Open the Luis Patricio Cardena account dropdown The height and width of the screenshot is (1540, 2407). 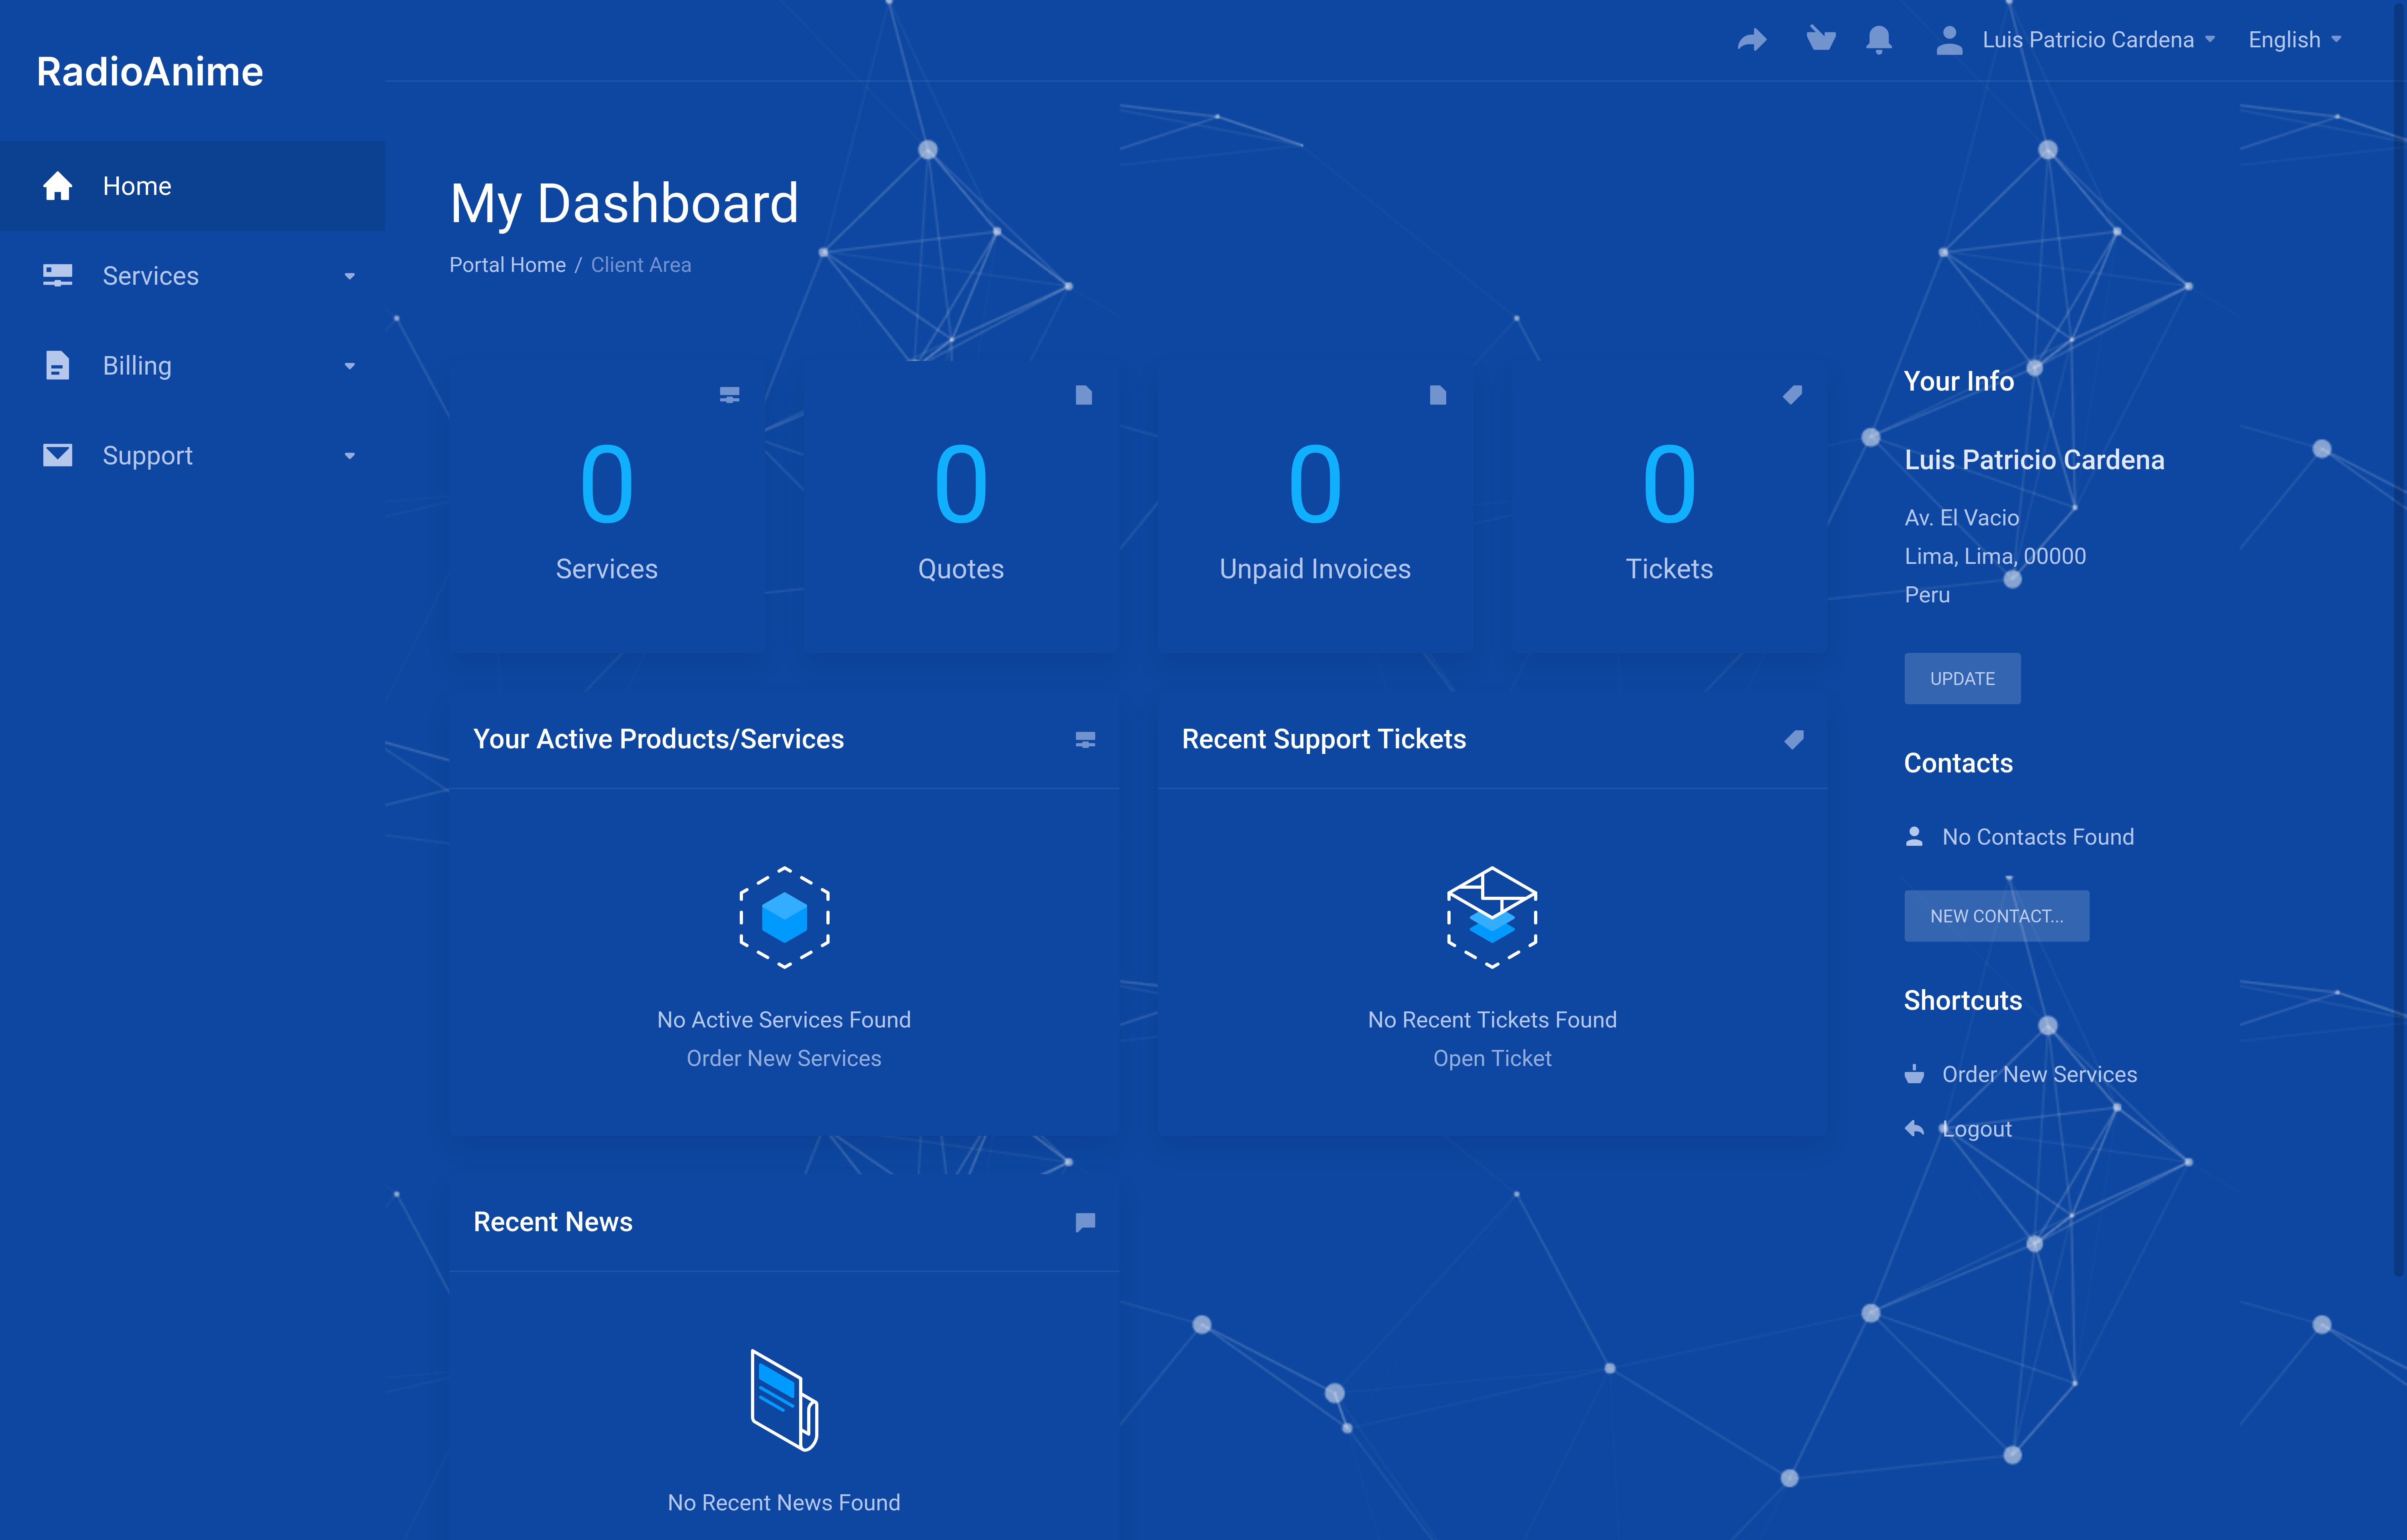click(2076, 40)
